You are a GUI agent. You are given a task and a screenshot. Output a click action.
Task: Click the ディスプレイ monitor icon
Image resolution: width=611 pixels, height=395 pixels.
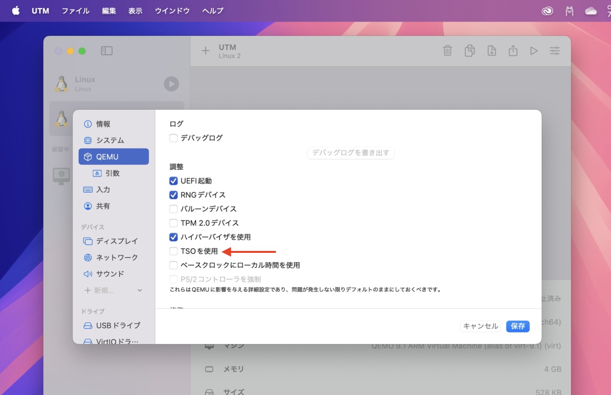88,241
